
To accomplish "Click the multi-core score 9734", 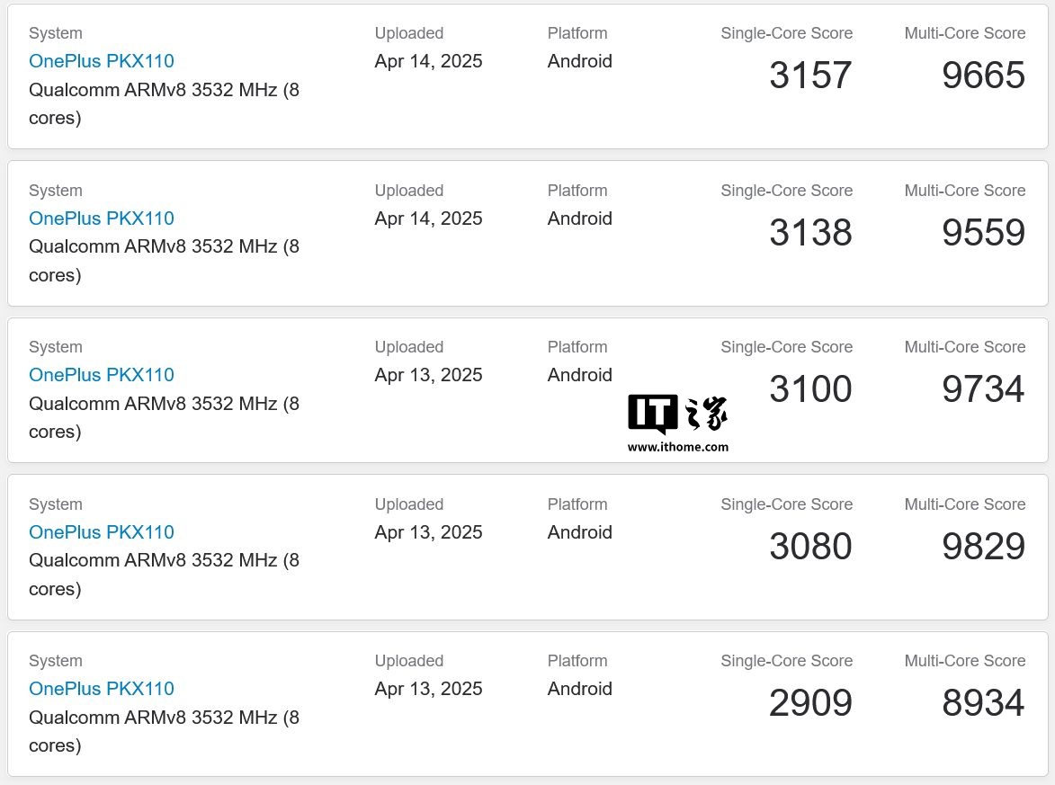I will (x=983, y=389).
